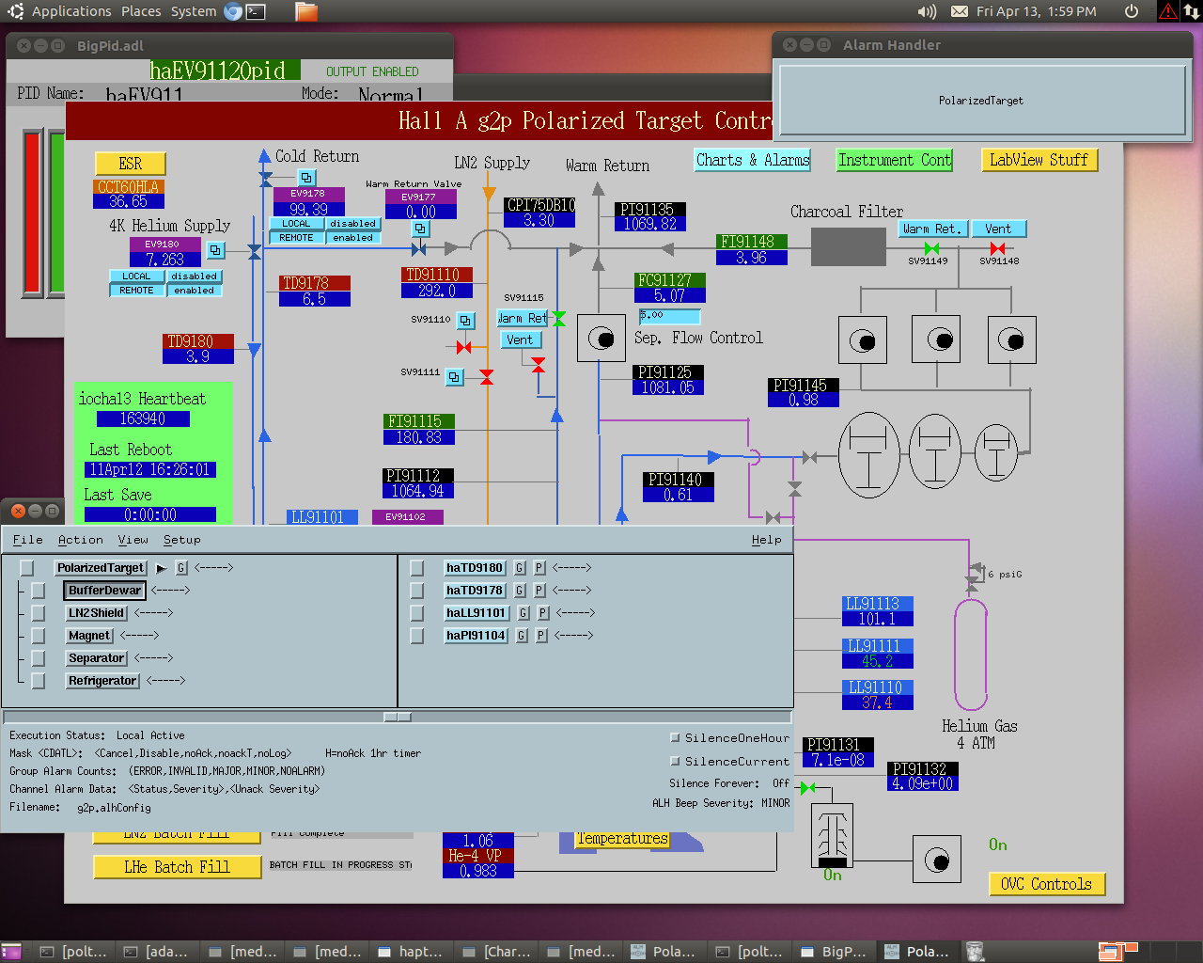Open the ESR related display button
The image size is (1203, 963).
click(131, 164)
